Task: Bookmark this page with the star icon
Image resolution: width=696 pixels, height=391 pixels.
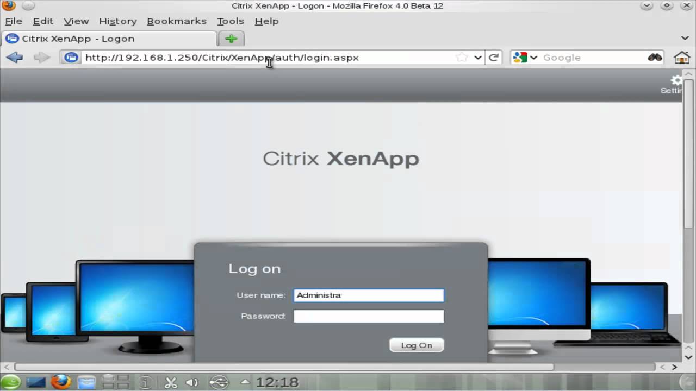Action: pos(462,58)
